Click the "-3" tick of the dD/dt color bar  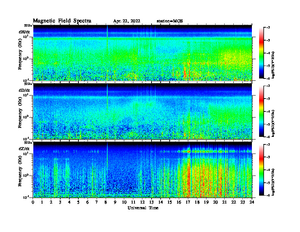pyautogui.click(x=268, y=99)
